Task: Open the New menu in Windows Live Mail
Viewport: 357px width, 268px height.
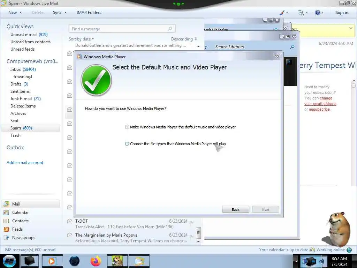Action: pyautogui.click(x=15, y=13)
